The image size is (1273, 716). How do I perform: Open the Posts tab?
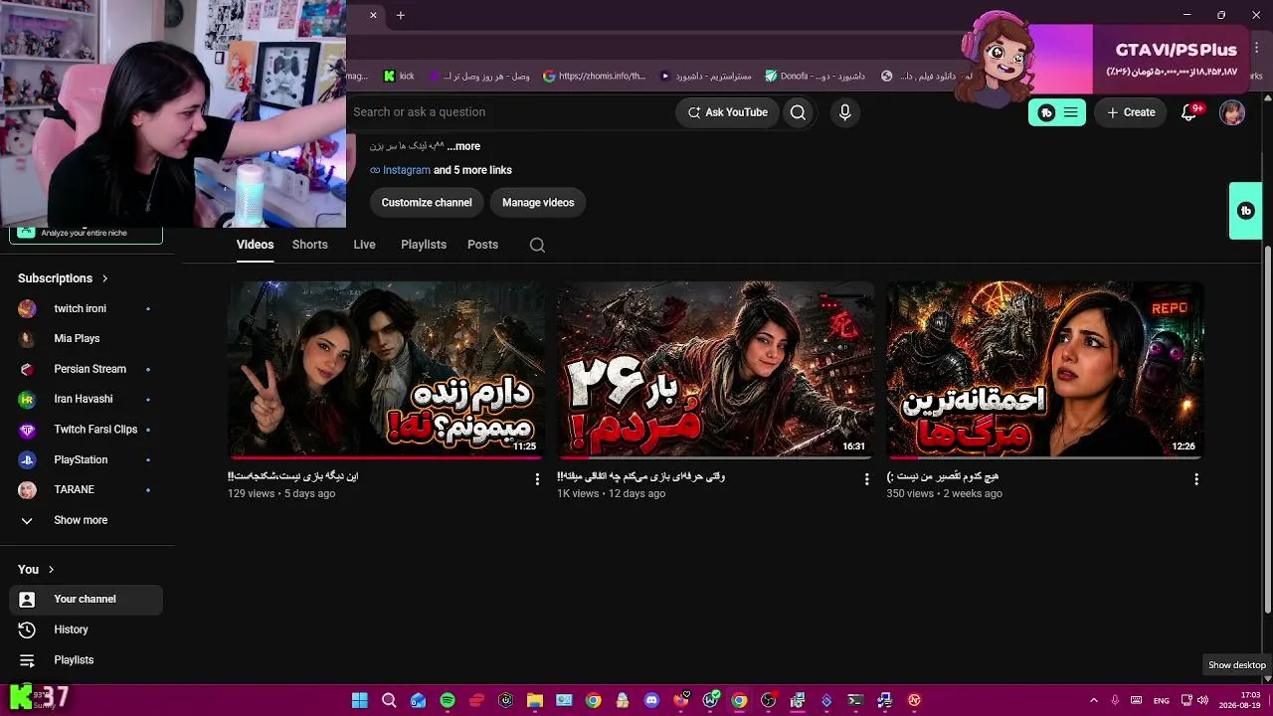click(482, 245)
